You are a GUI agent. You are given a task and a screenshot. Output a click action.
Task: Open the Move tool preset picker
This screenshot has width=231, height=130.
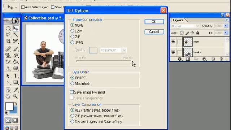coord(16,7)
